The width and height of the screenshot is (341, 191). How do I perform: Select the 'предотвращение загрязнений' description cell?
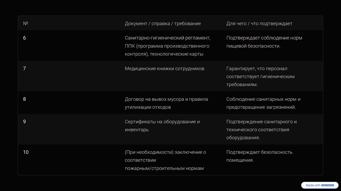[x=263, y=103]
